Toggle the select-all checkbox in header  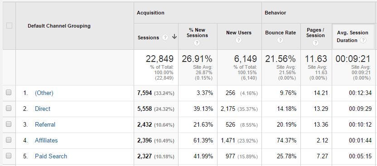[9, 25]
